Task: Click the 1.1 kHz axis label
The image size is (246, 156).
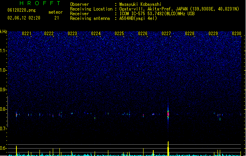Action: coord(3,51)
